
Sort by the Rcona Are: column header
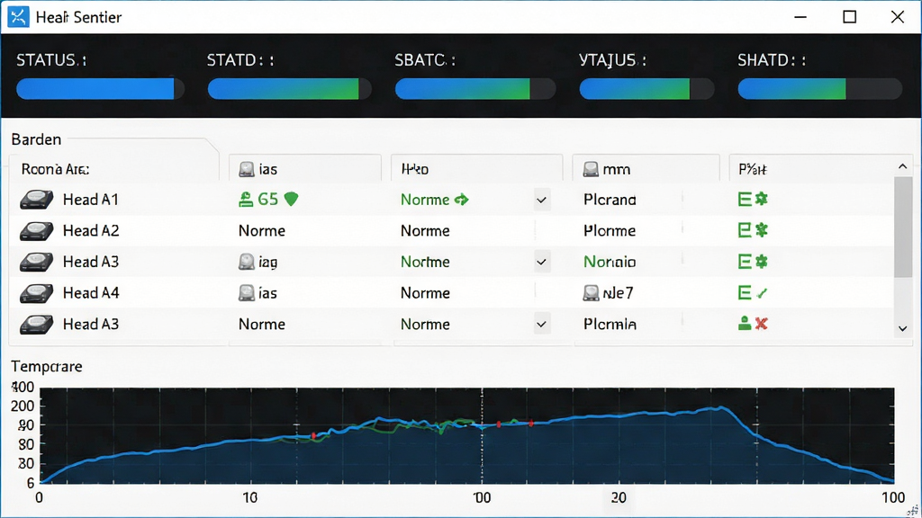coord(55,170)
